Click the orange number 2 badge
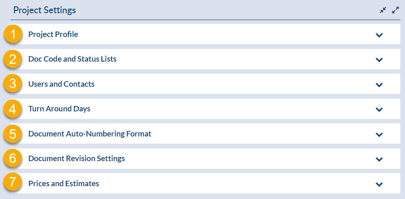This screenshot has width=405, height=199. (x=13, y=59)
